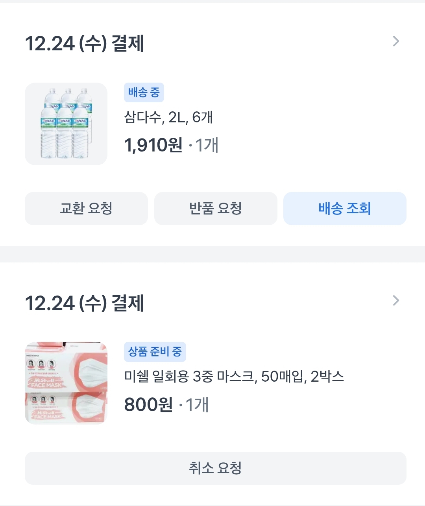Viewport: 425px width, 506px height.
Task: Track shipment via 배송 조회
Action: pos(345,209)
